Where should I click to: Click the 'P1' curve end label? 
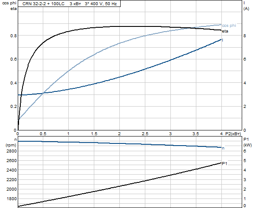(224, 163)
